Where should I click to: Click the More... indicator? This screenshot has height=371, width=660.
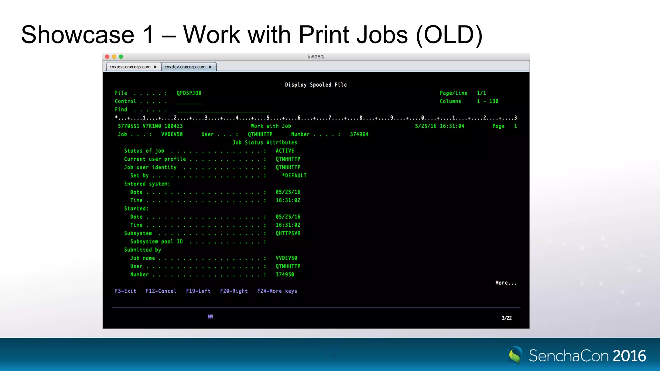click(506, 283)
